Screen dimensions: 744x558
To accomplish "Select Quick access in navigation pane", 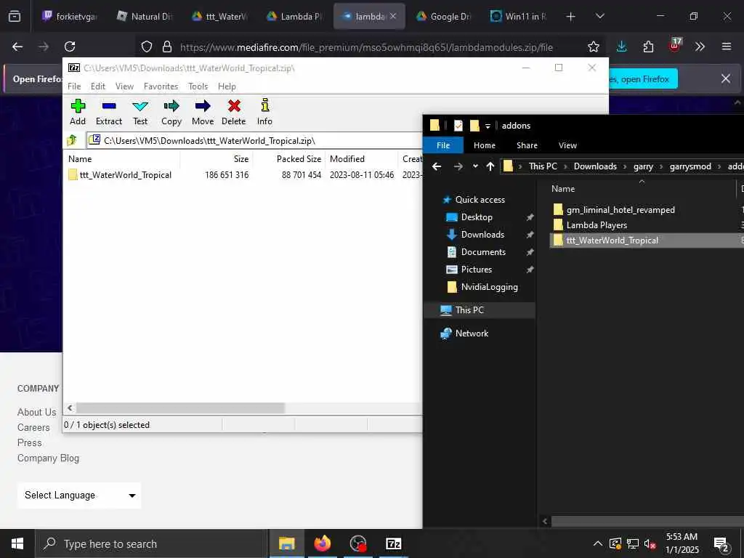I will [480, 200].
